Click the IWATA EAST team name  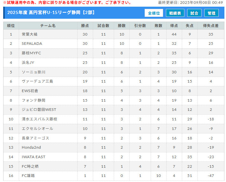click(33, 157)
